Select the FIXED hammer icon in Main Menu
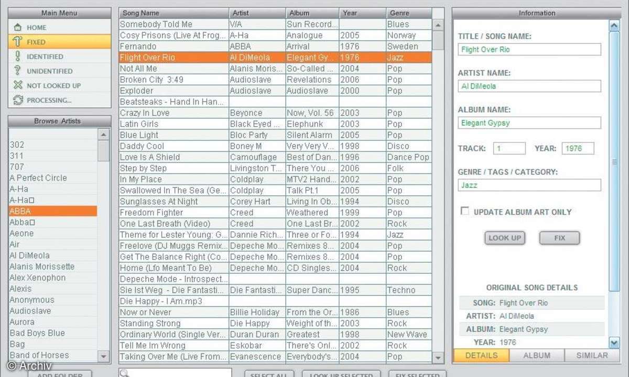Screen dimensions: 629x377 click(x=18, y=42)
